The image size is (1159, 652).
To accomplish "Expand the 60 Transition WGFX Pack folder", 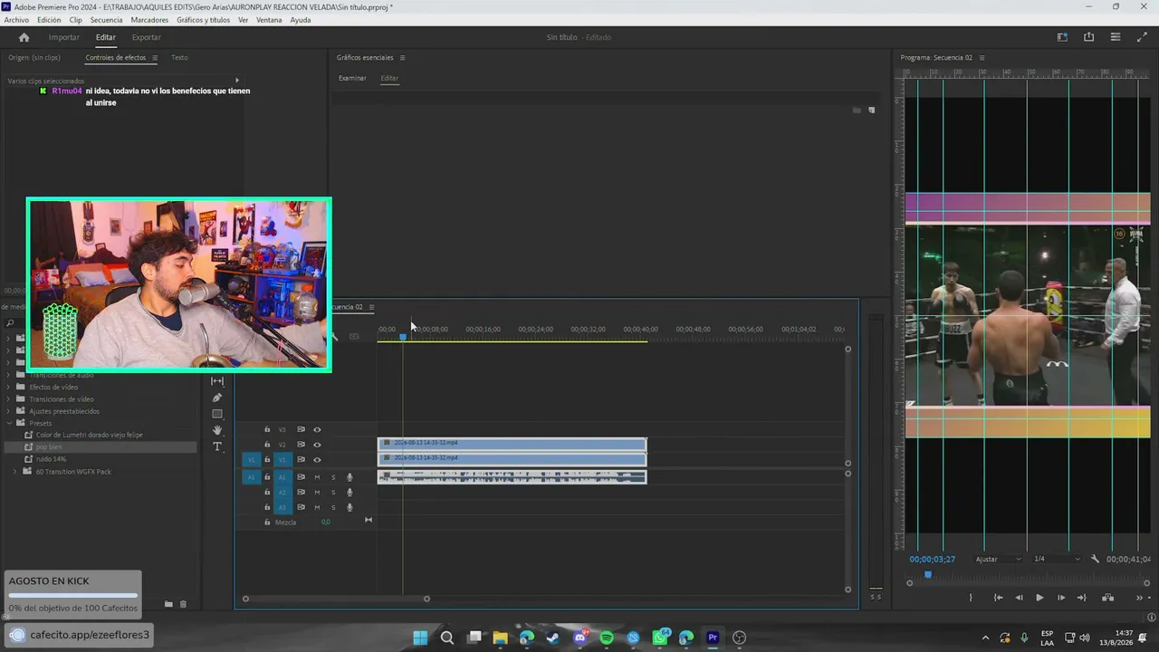I will (x=15, y=471).
